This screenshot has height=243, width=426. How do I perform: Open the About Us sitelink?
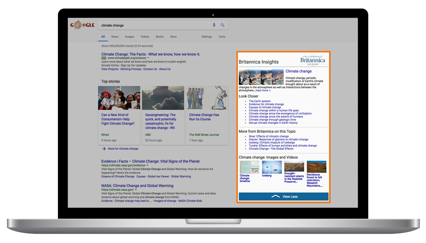coord(165,69)
